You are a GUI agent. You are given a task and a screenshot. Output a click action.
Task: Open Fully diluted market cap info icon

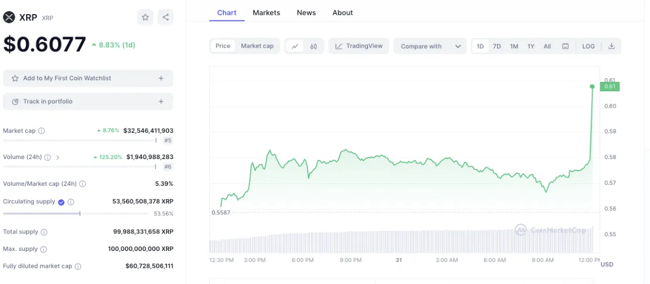click(x=78, y=266)
